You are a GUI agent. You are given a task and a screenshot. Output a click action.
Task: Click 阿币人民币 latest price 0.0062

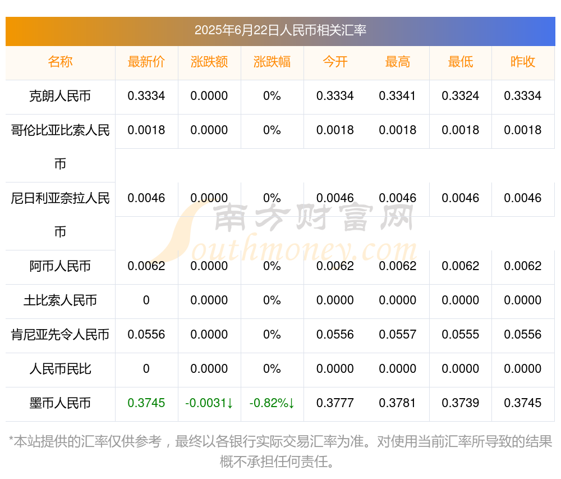pyautogui.click(x=146, y=266)
